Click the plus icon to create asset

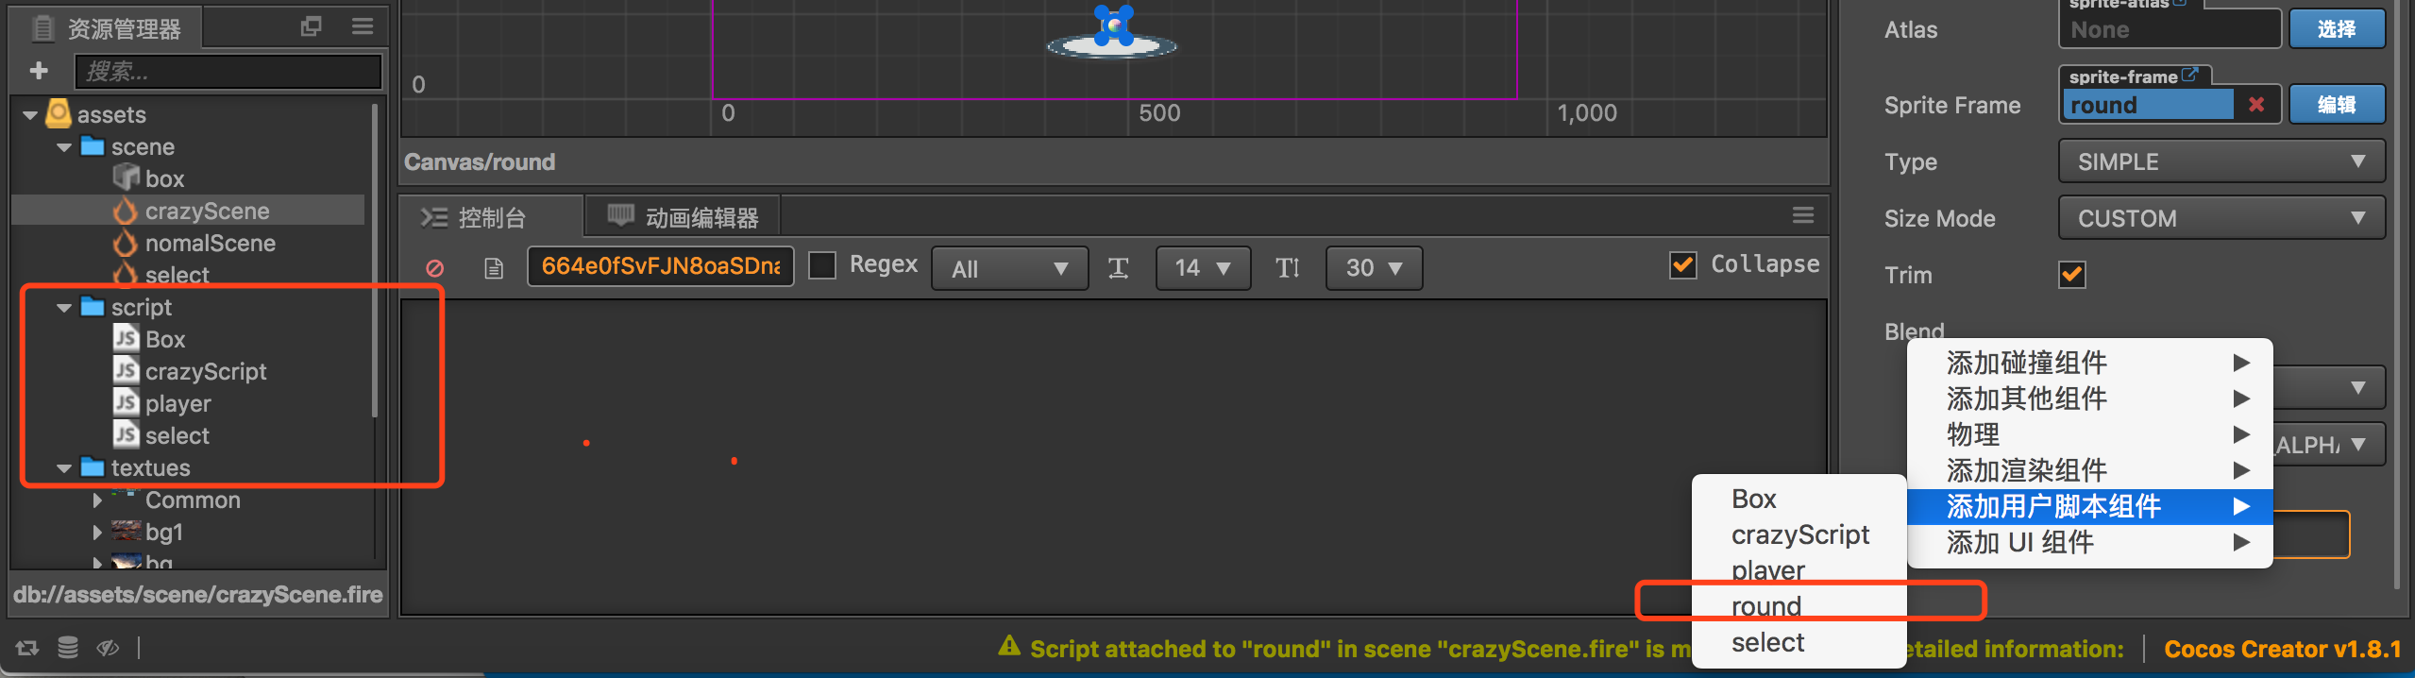coord(39,71)
